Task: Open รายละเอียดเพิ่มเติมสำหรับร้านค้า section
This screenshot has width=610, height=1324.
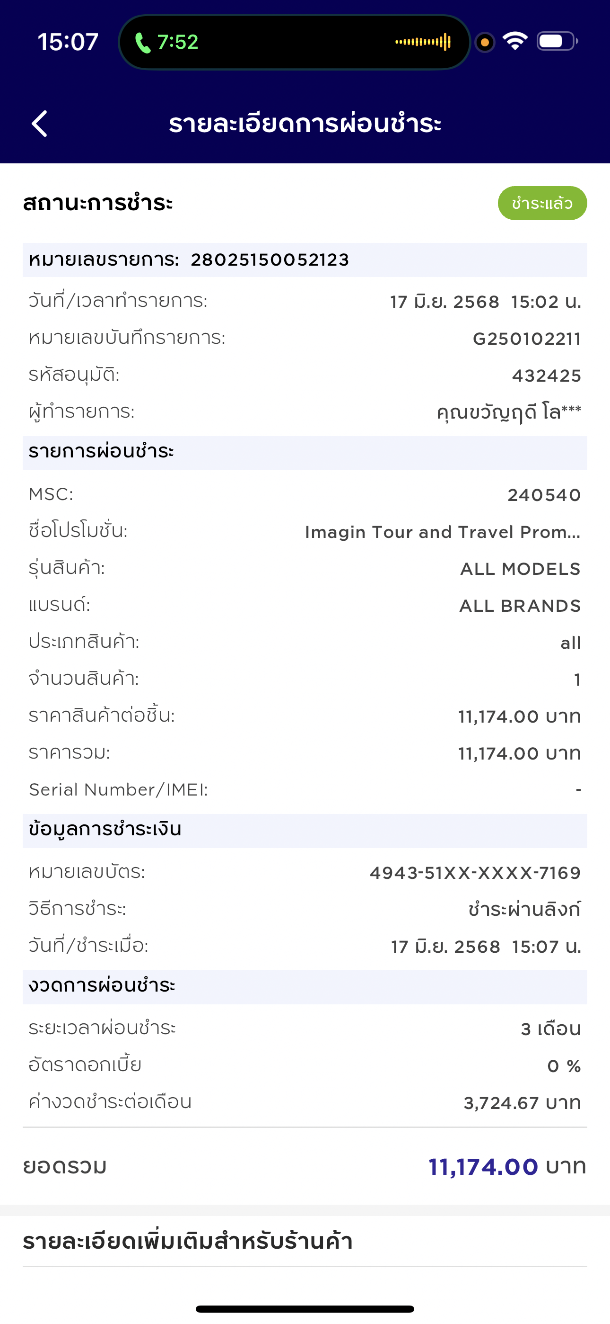Action: coord(188,1242)
